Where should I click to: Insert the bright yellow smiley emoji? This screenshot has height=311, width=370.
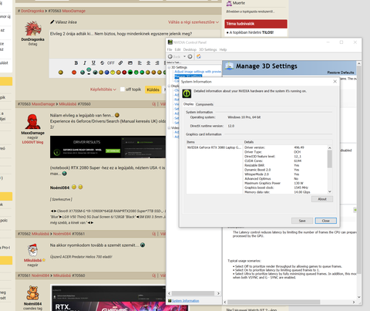coord(113,73)
